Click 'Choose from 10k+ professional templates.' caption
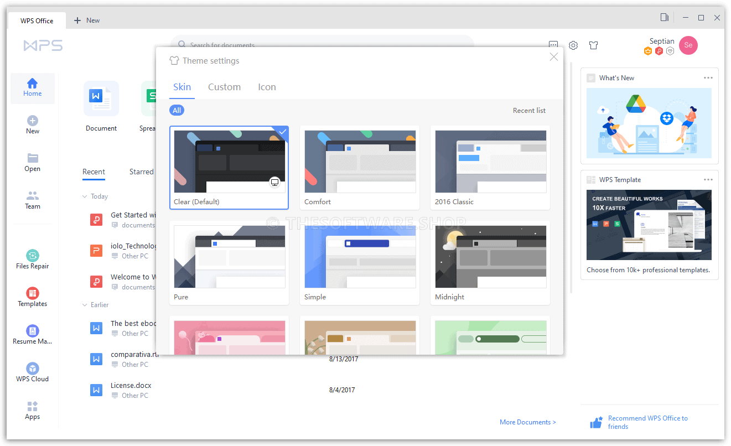The image size is (731, 446). click(648, 270)
